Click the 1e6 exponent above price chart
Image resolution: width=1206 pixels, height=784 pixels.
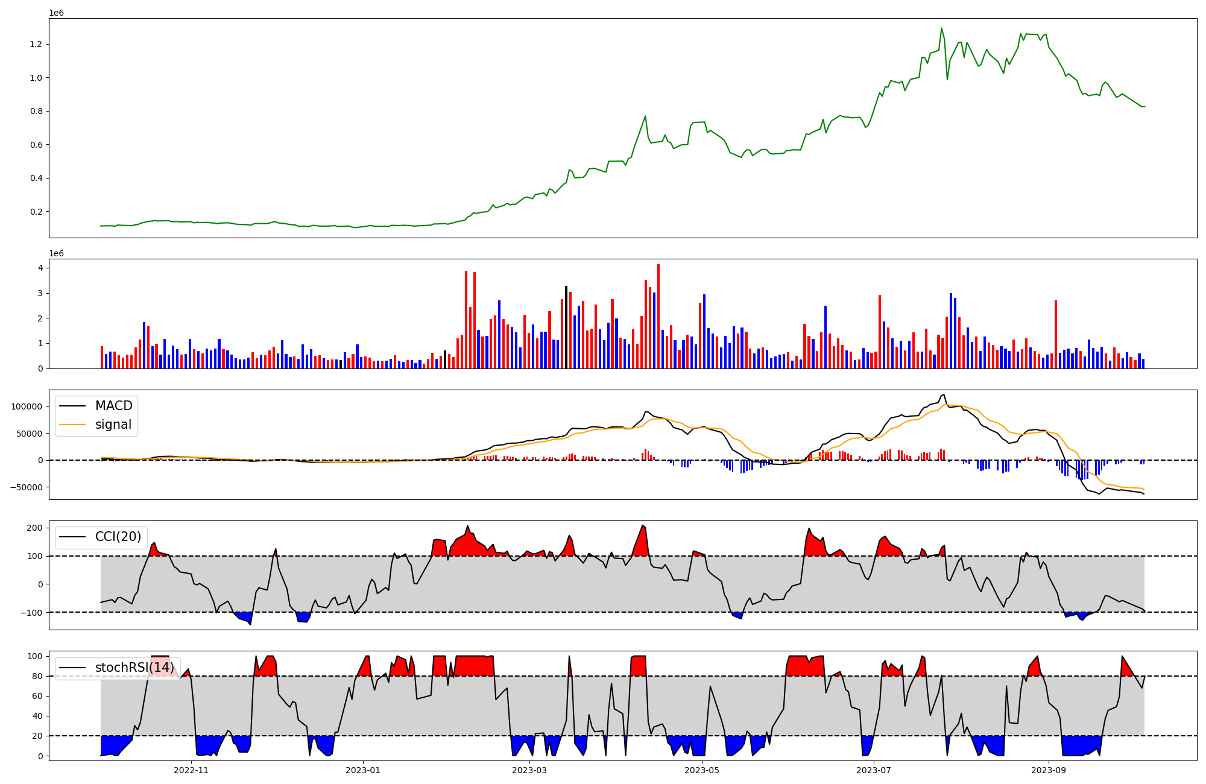pyautogui.click(x=56, y=13)
